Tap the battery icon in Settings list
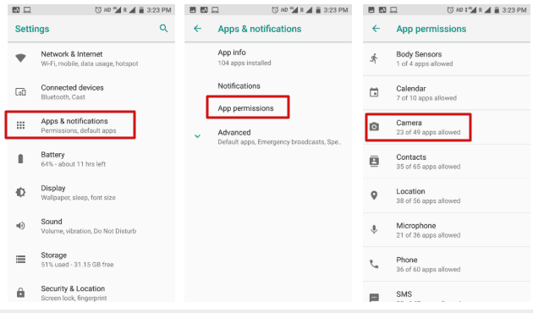 point(21,159)
